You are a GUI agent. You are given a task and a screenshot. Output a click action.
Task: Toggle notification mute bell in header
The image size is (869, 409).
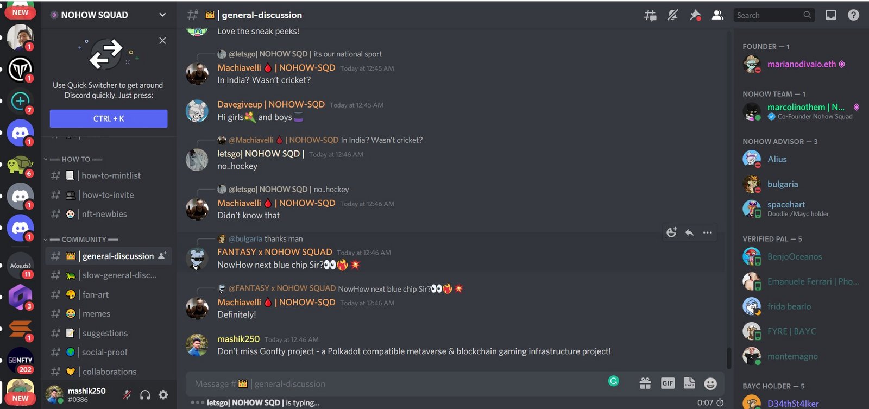pos(672,15)
